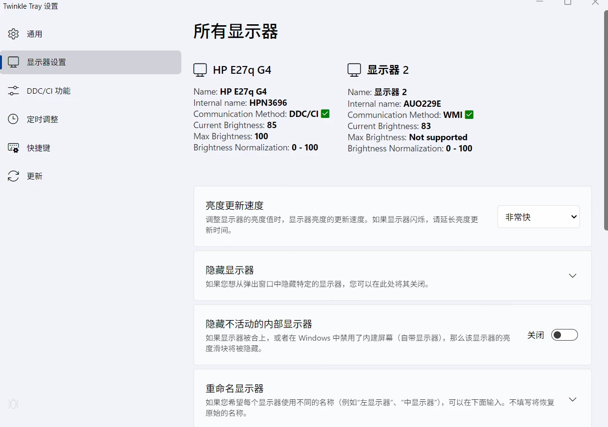The height and width of the screenshot is (427, 608).
Task: Open the 更新 page
Action: click(91, 176)
